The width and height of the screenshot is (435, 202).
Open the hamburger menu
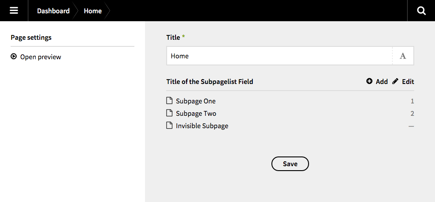tap(14, 11)
